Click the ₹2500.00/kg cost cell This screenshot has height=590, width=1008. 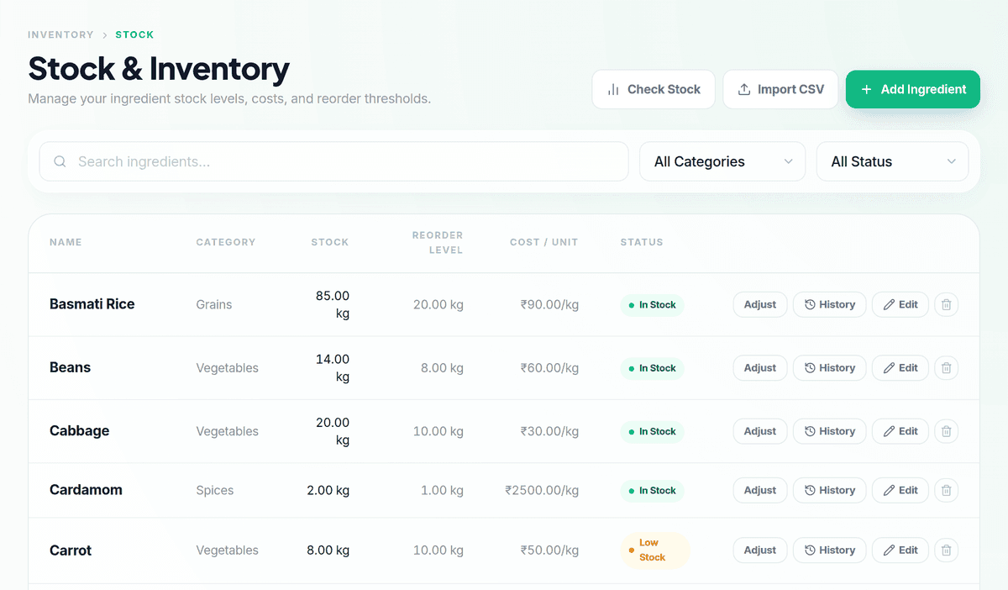(542, 490)
